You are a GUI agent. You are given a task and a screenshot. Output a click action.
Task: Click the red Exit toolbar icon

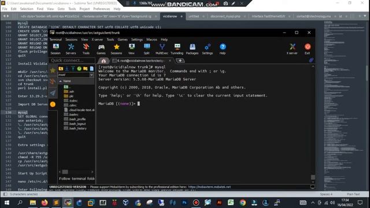(x=307, y=49)
